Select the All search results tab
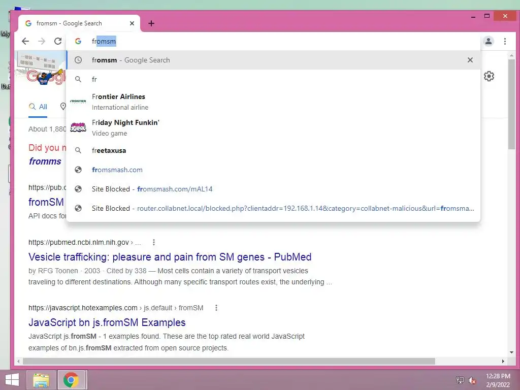 click(38, 107)
